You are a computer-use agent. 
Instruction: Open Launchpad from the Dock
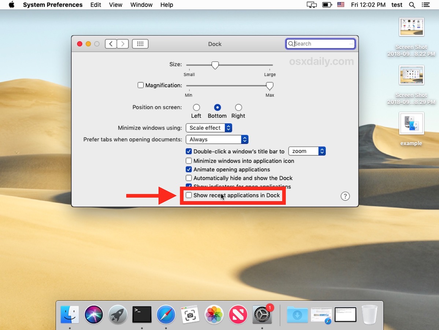(x=117, y=314)
